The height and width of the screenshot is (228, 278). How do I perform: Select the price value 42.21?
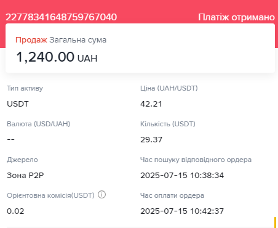151,104
